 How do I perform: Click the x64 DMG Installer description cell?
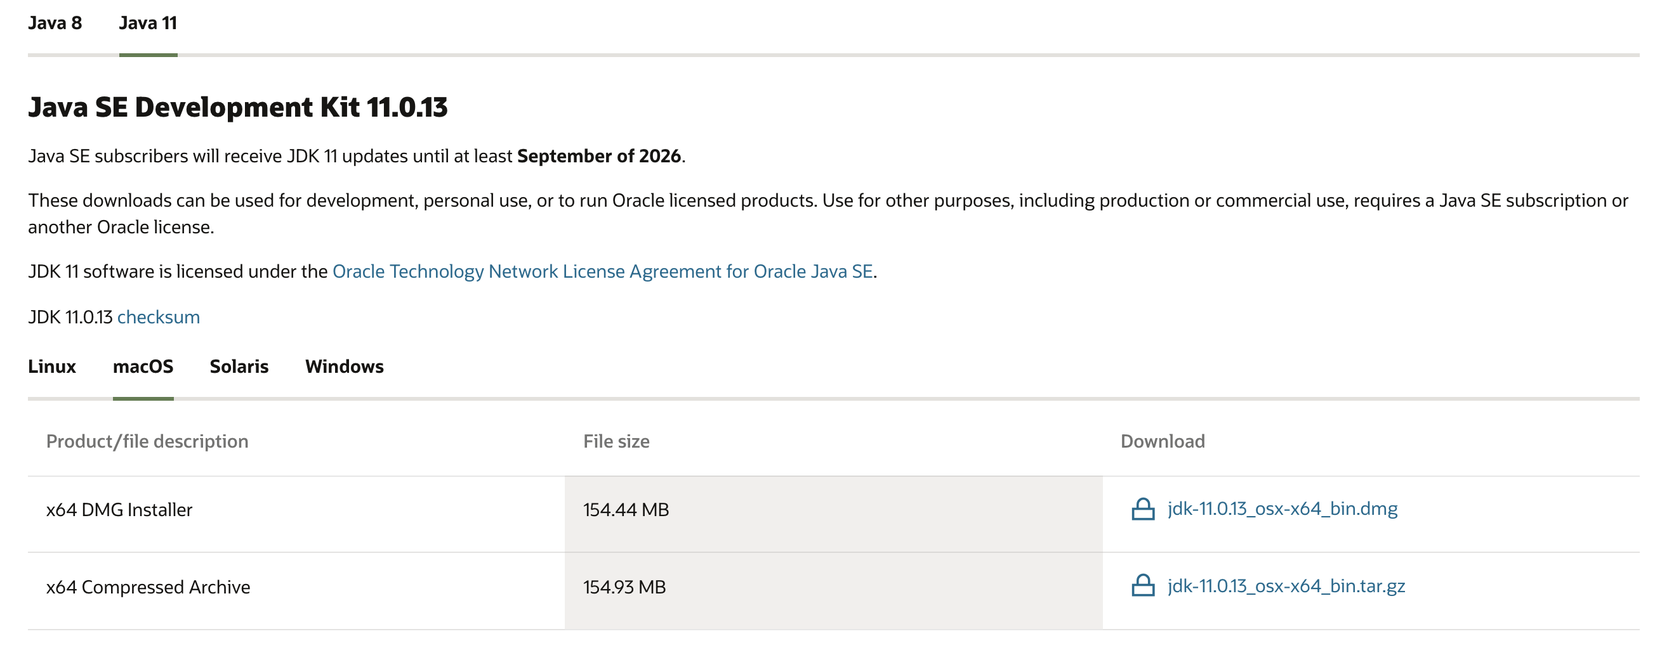pos(119,510)
